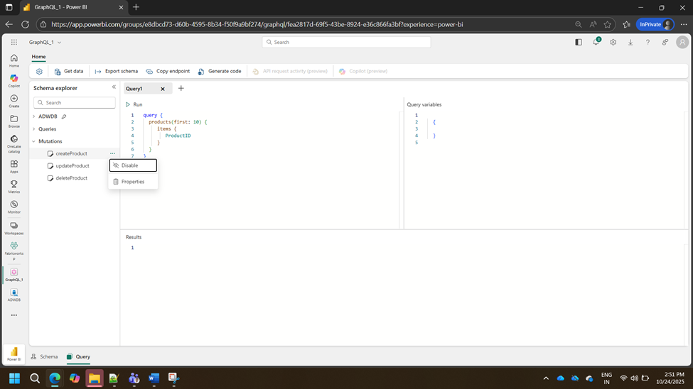Collapse the Schema explorer panel
693x389 pixels.
pyautogui.click(x=114, y=87)
